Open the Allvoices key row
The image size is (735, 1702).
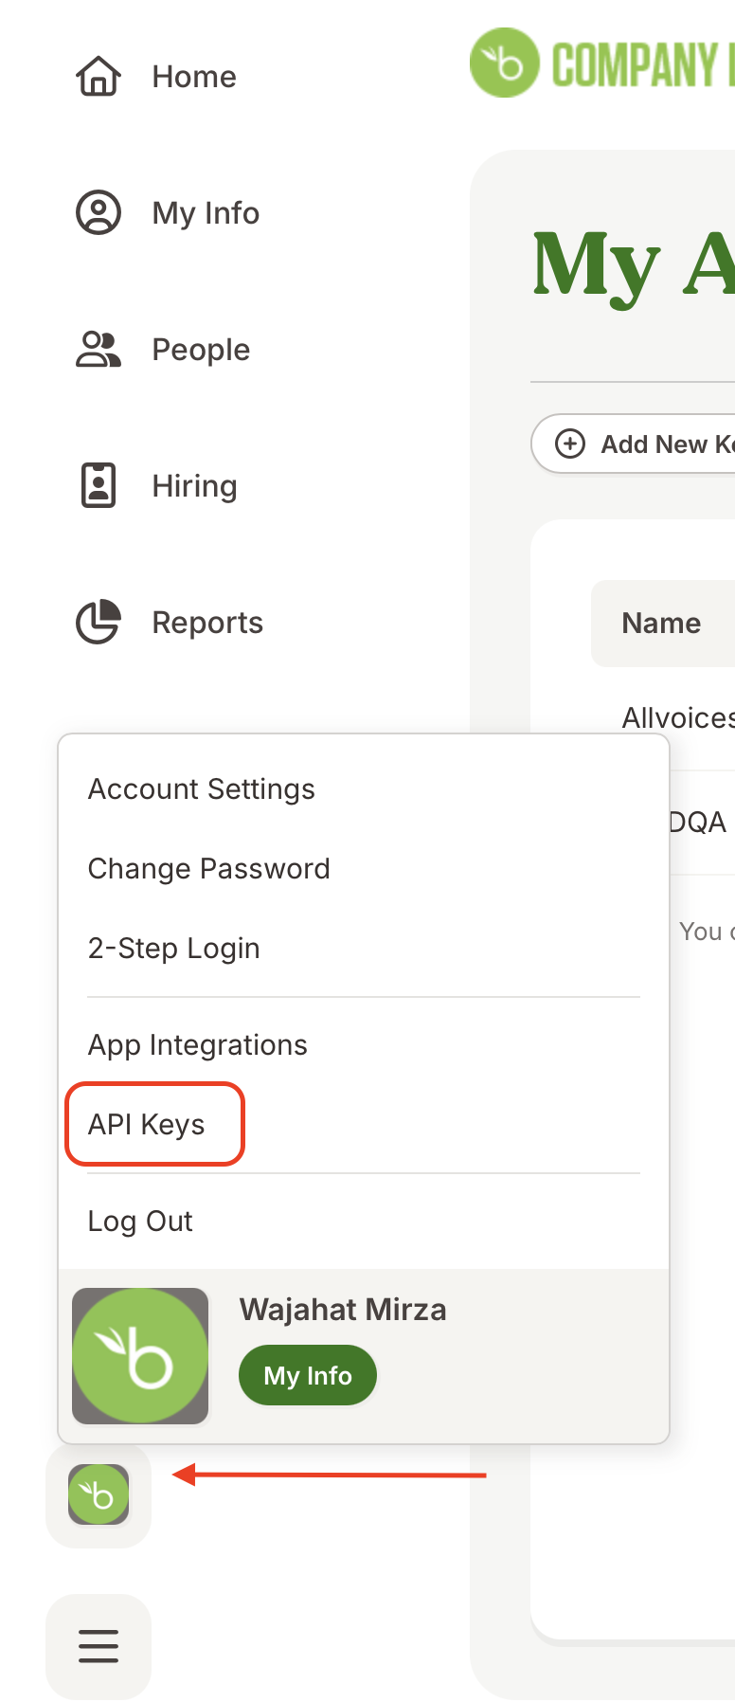click(678, 717)
